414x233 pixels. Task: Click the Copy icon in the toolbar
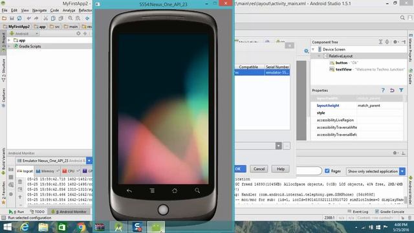tap(53, 18)
